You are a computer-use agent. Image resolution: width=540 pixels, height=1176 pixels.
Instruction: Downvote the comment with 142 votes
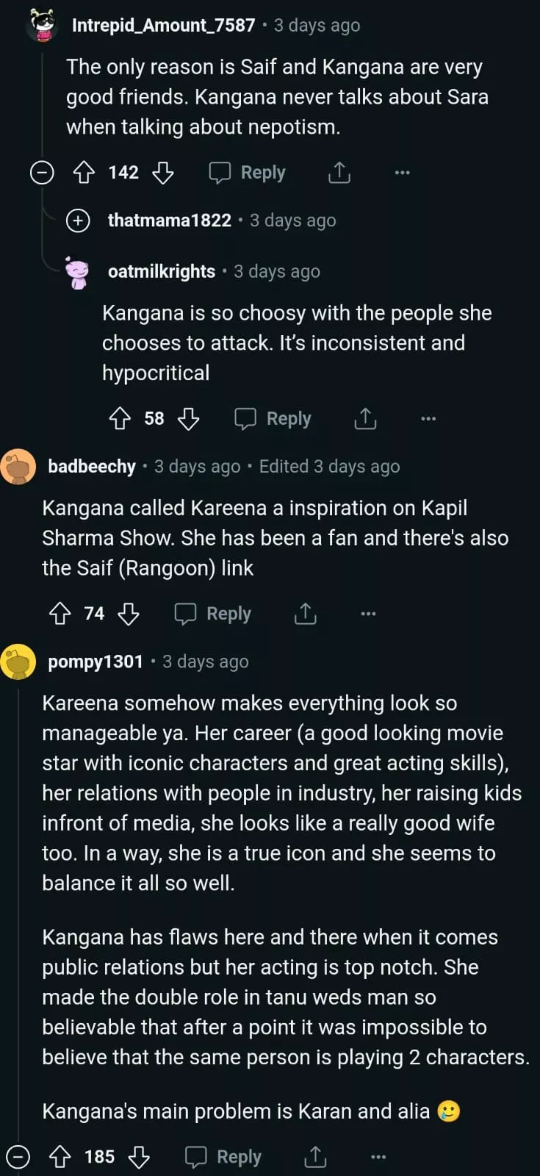pos(162,173)
